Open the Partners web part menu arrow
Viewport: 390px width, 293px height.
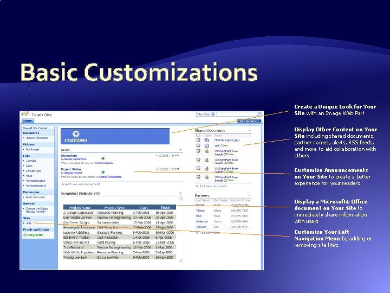point(249,195)
